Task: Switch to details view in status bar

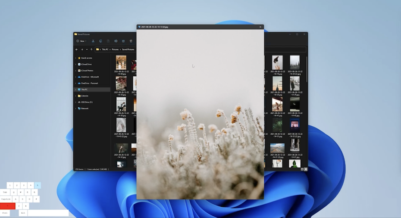Action: 302,169
